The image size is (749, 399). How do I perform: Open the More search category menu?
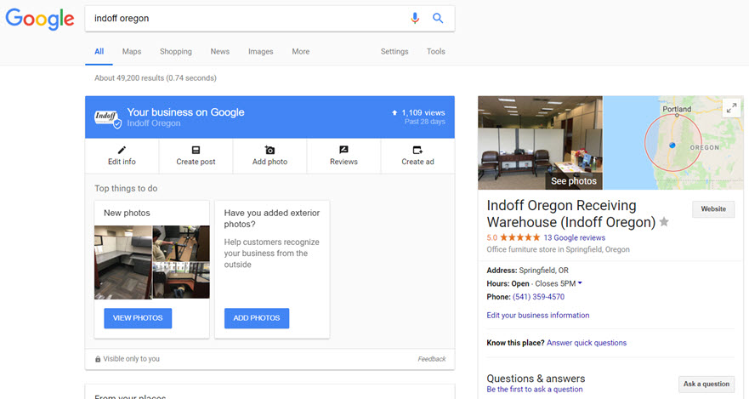(x=301, y=51)
